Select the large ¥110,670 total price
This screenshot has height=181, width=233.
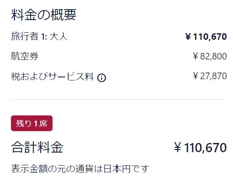[x=200, y=147]
